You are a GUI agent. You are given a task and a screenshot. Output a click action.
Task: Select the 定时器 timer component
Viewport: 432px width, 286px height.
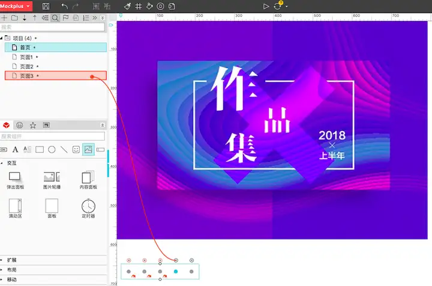pyautogui.click(x=88, y=208)
